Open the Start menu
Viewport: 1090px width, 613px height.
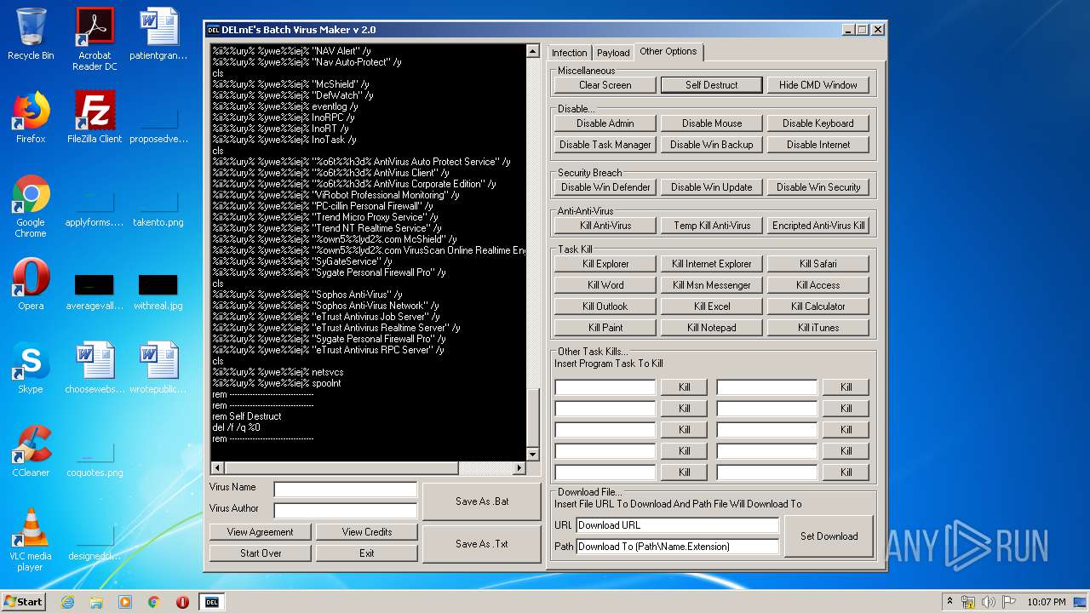[x=24, y=602]
